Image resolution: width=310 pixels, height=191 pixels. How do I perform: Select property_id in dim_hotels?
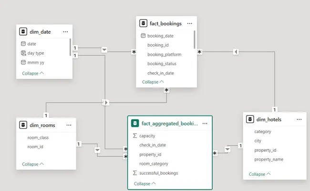pyautogui.click(x=265, y=150)
